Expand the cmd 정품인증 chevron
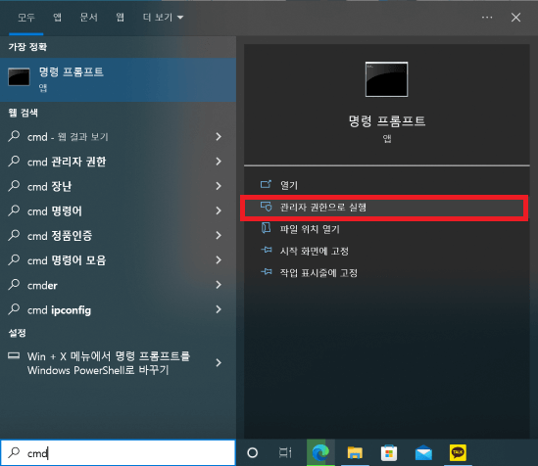538x466 pixels. click(219, 235)
